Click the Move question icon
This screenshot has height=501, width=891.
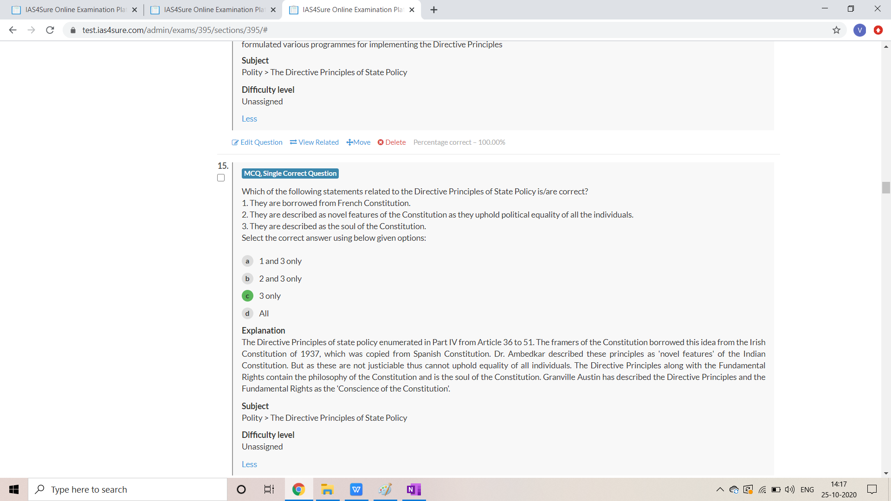pyautogui.click(x=349, y=142)
